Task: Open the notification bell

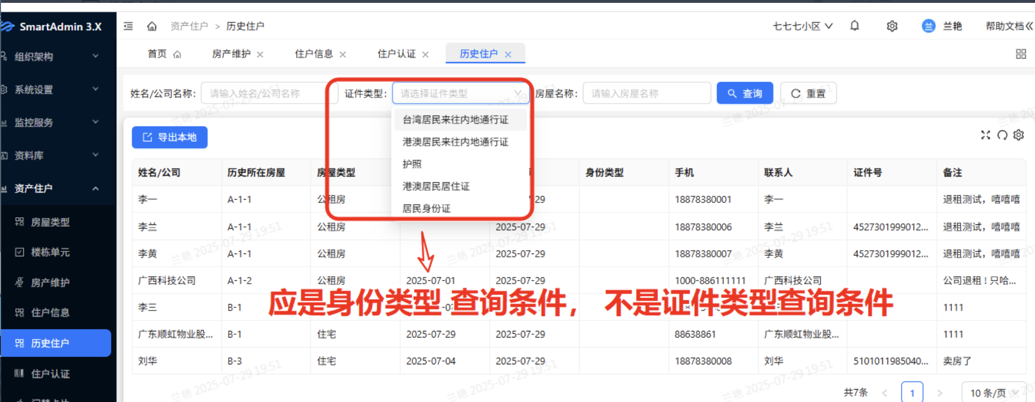Action: pyautogui.click(x=854, y=26)
